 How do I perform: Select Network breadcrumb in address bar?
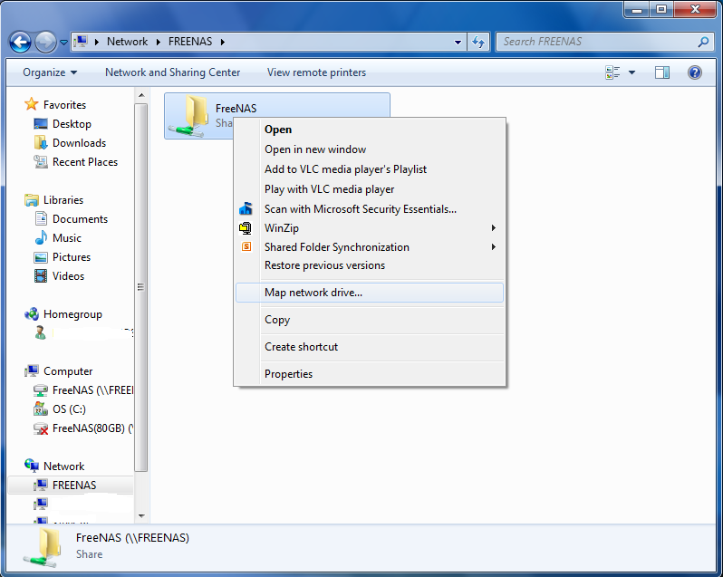pos(127,42)
